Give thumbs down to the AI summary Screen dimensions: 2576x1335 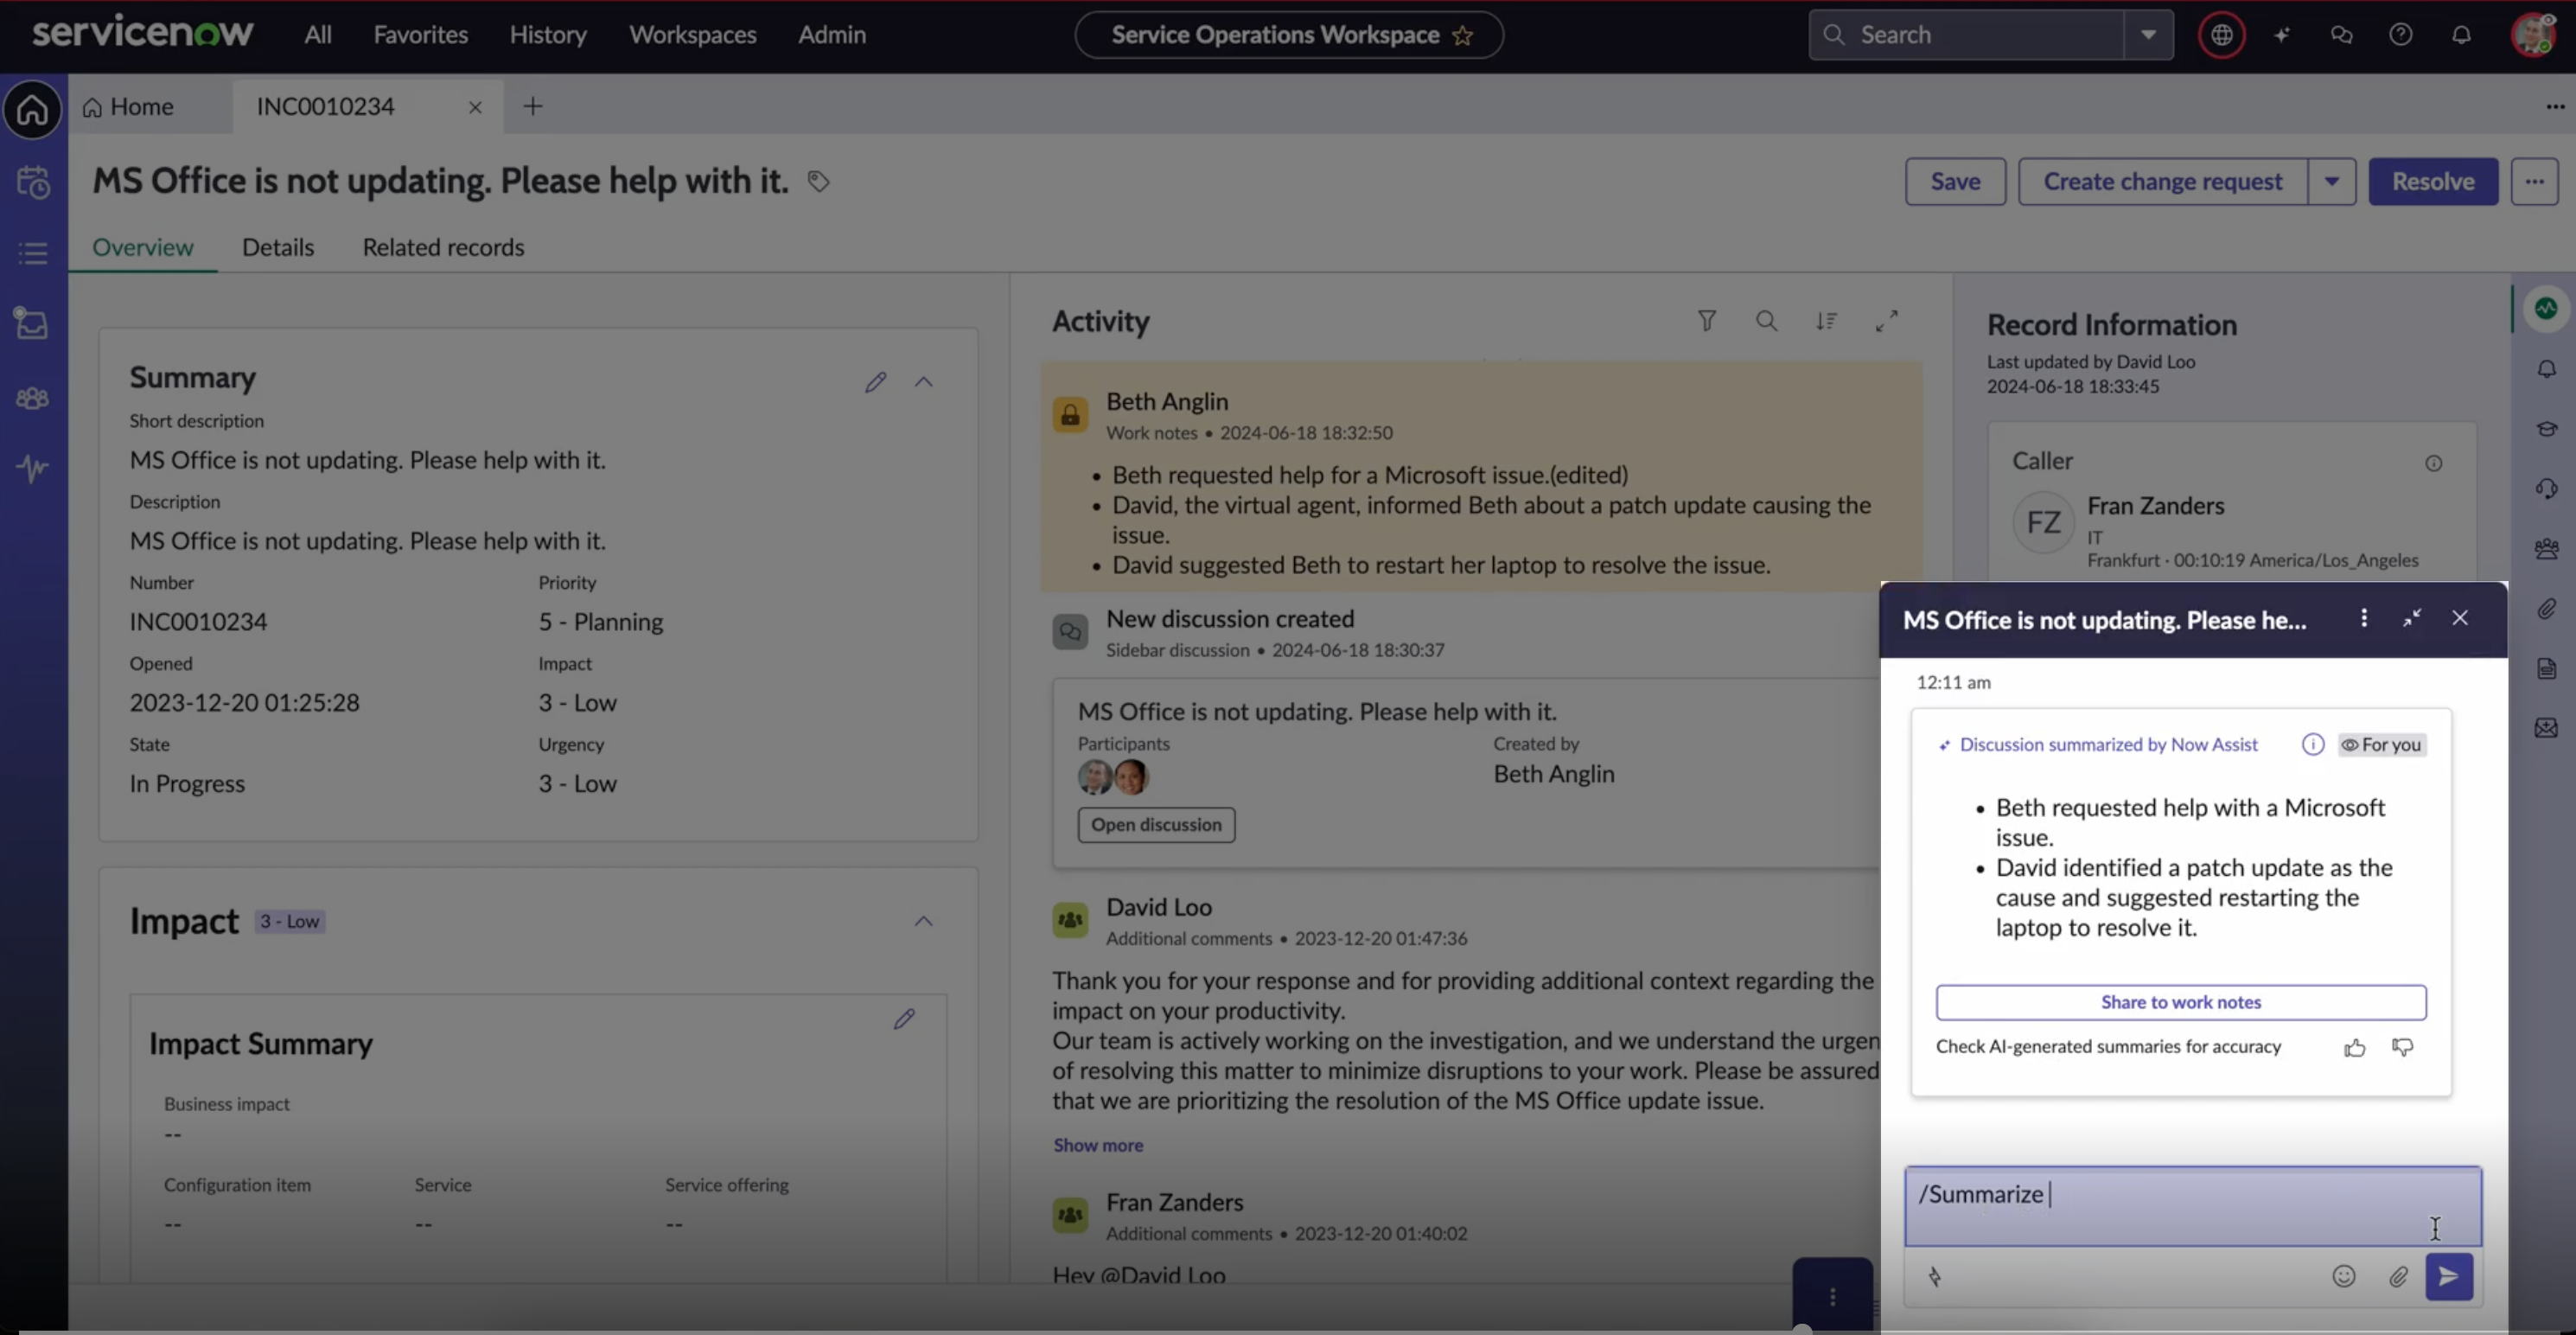pyautogui.click(x=2403, y=1048)
